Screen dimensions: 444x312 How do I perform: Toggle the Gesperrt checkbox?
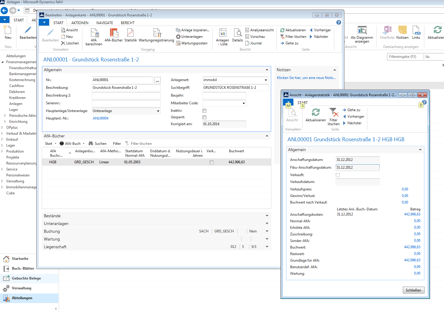[204, 117]
